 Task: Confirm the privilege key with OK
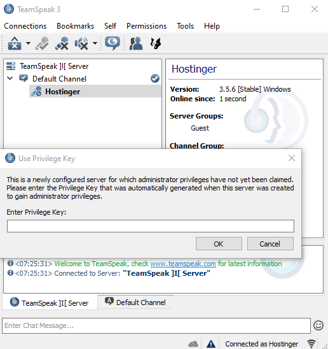coord(219,244)
